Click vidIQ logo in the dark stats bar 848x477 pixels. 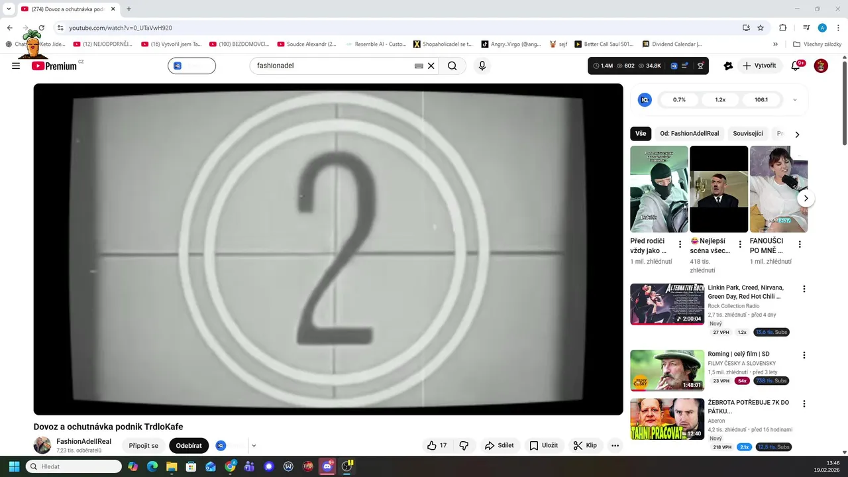[x=674, y=66]
